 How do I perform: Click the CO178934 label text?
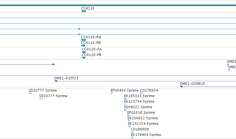click(x=149, y=90)
